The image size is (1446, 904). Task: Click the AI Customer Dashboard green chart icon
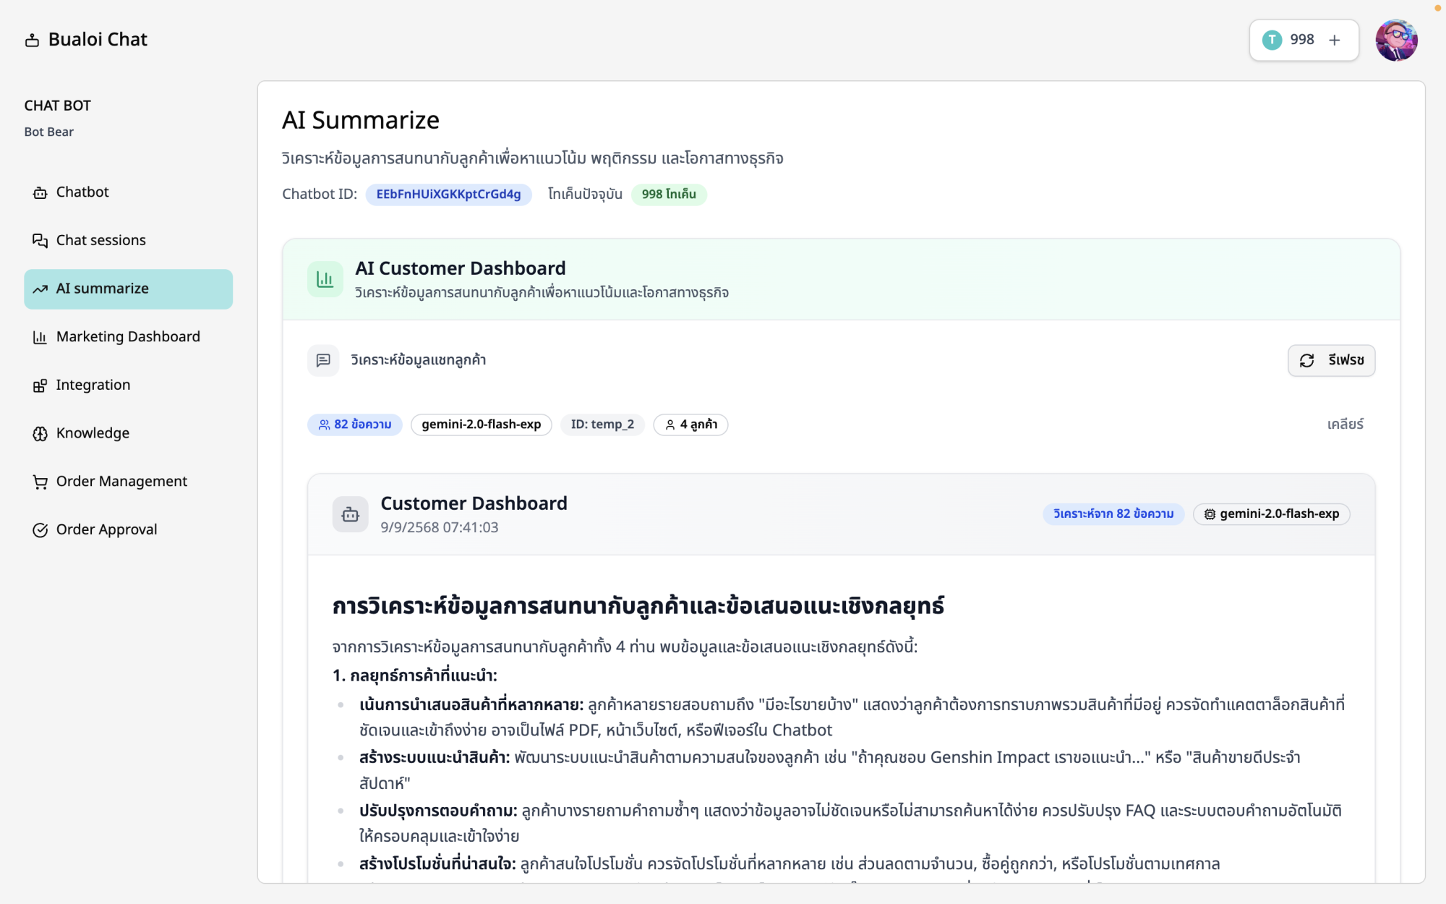[325, 278]
